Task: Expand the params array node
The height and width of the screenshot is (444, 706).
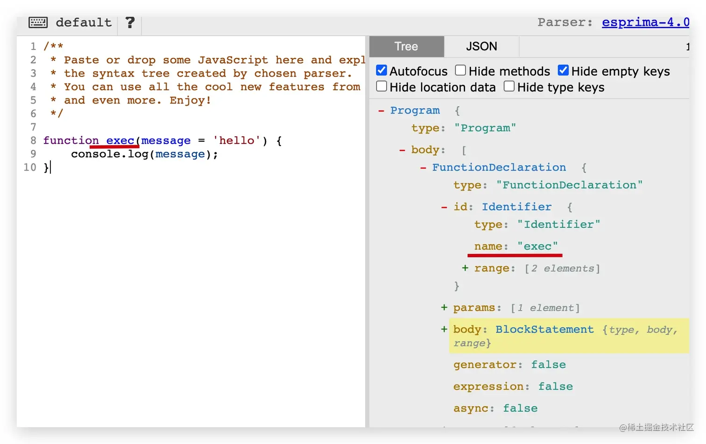Action: click(x=444, y=307)
